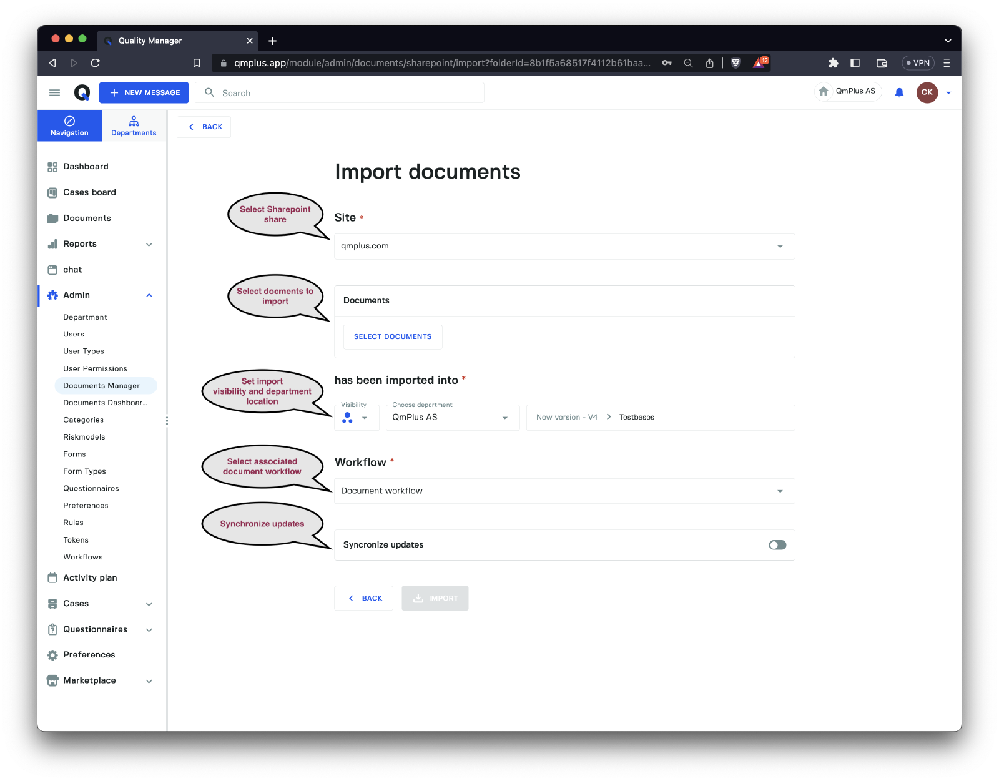
Task: Switch to the Departments tab
Action: [134, 125]
